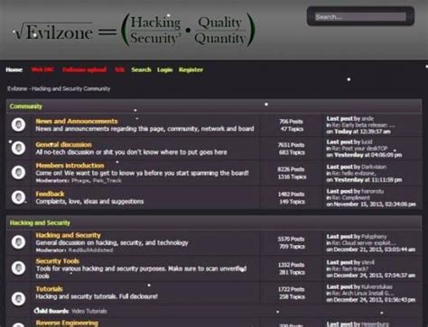Click the board icon beside General discussion
This screenshot has width=428, height=327.
(x=18, y=148)
